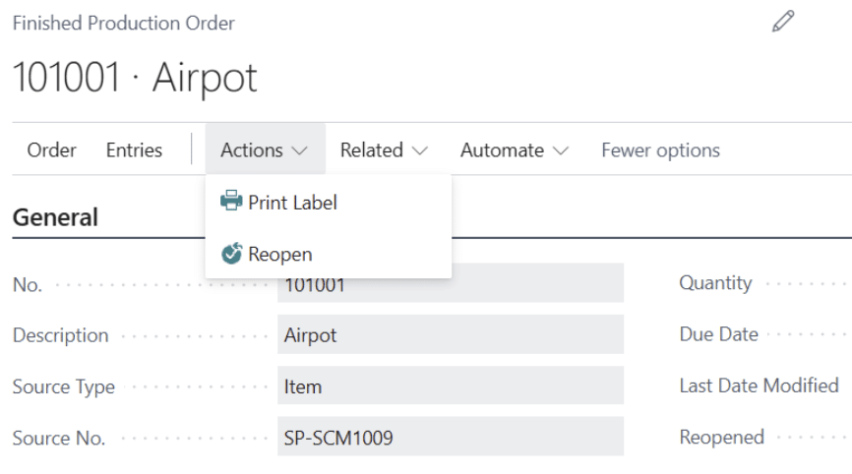Image resolution: width=852 pixels, height=474 pixels.
Task: Collapse the General section heading
Action: coord(55,217)
